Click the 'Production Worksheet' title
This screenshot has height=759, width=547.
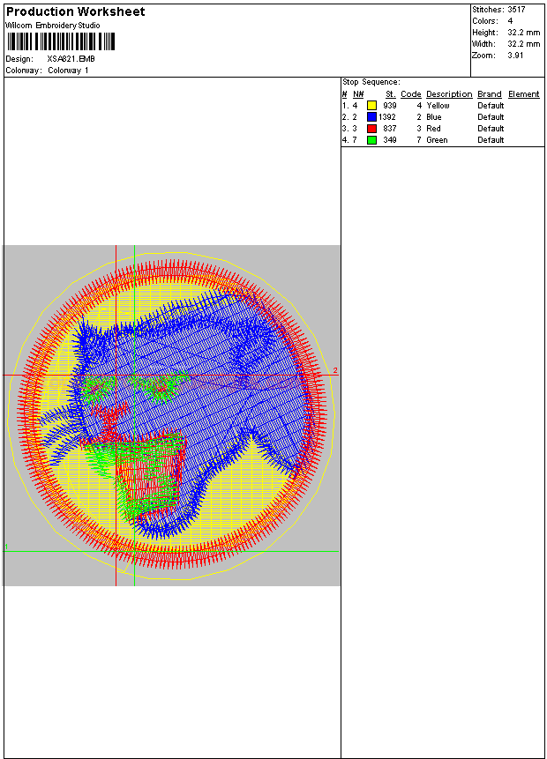click(76, 11)
